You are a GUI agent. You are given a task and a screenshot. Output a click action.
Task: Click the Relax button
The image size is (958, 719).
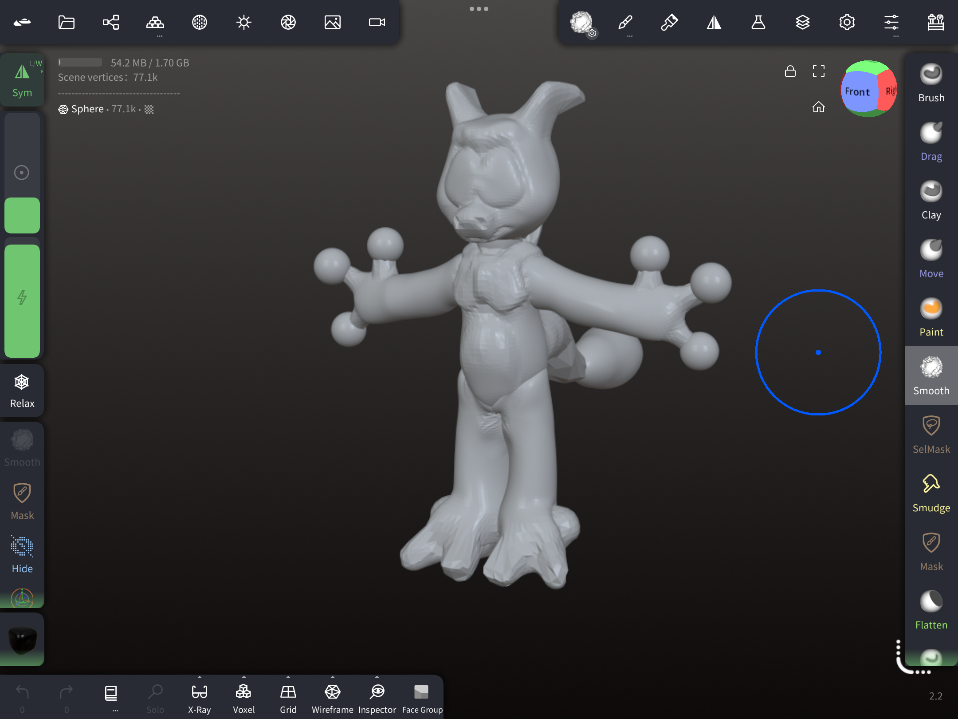(x=22, y=391)
